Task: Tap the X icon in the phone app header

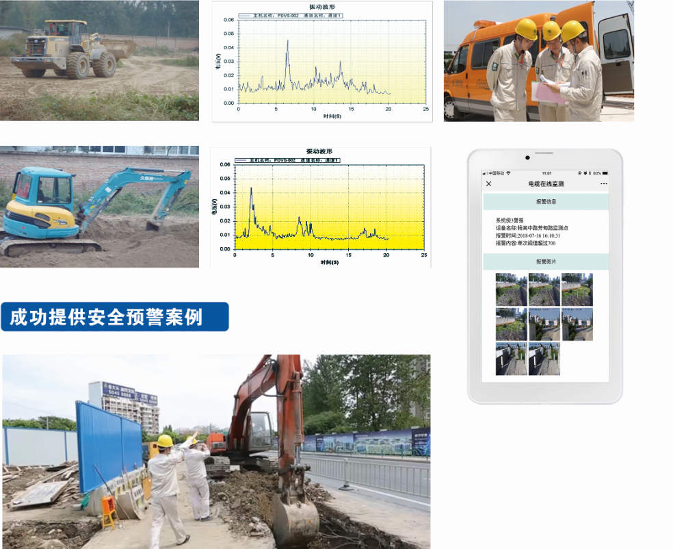Action: 488,184
